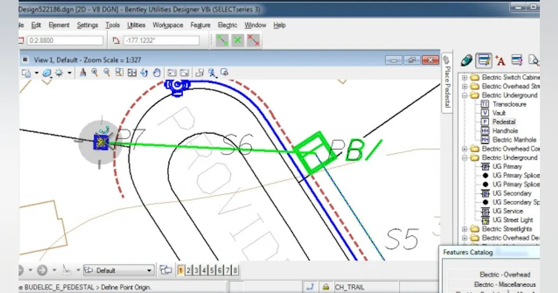Toggle view 5 button

click(213, 270)
